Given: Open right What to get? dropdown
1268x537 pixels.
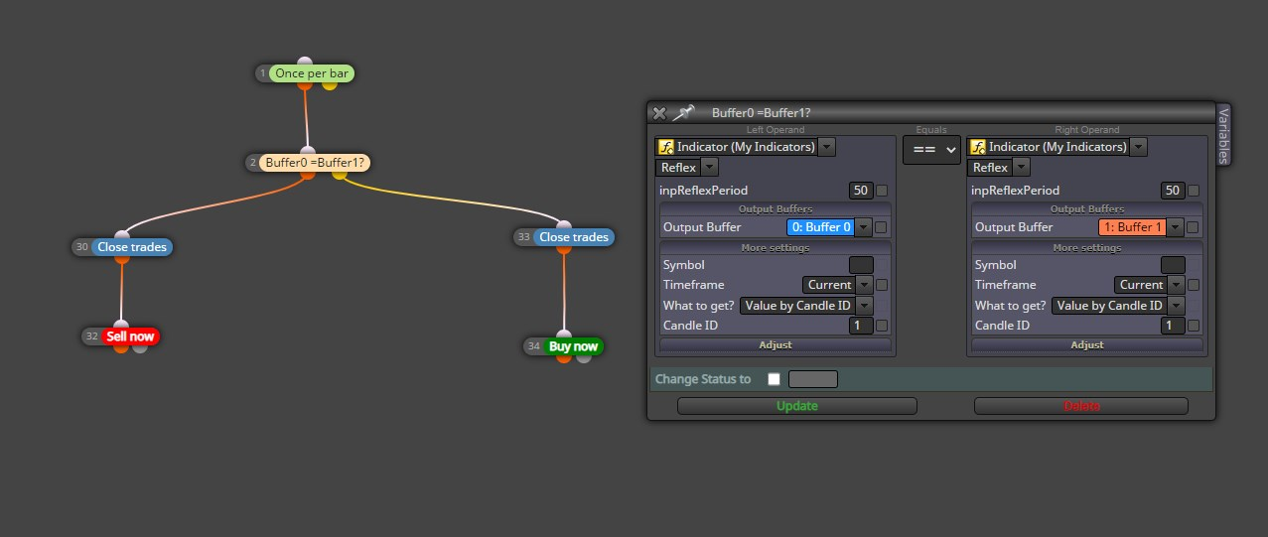Looking at the screenshot, I should (x=1176, y=306).
